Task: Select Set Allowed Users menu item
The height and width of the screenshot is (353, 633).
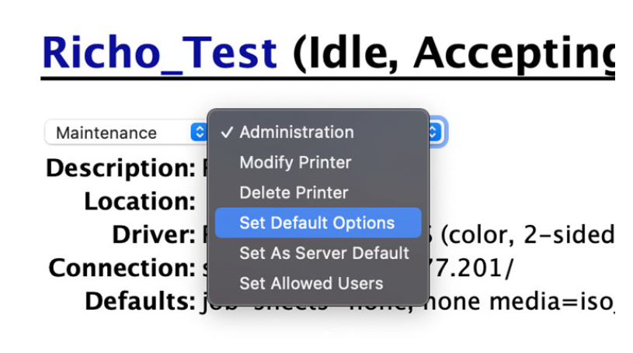Action: tap(311, 283)
